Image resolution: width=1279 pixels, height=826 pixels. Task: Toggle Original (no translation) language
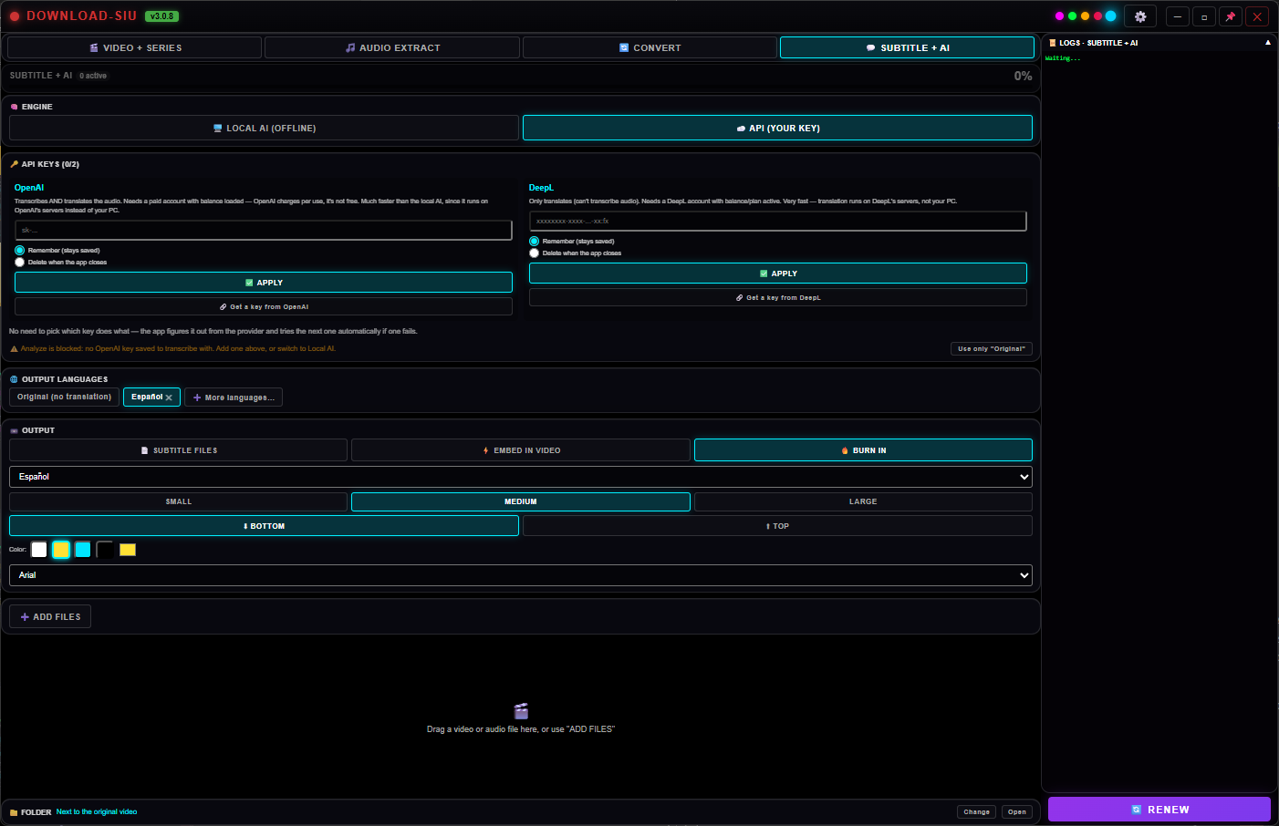coord(64,397)
